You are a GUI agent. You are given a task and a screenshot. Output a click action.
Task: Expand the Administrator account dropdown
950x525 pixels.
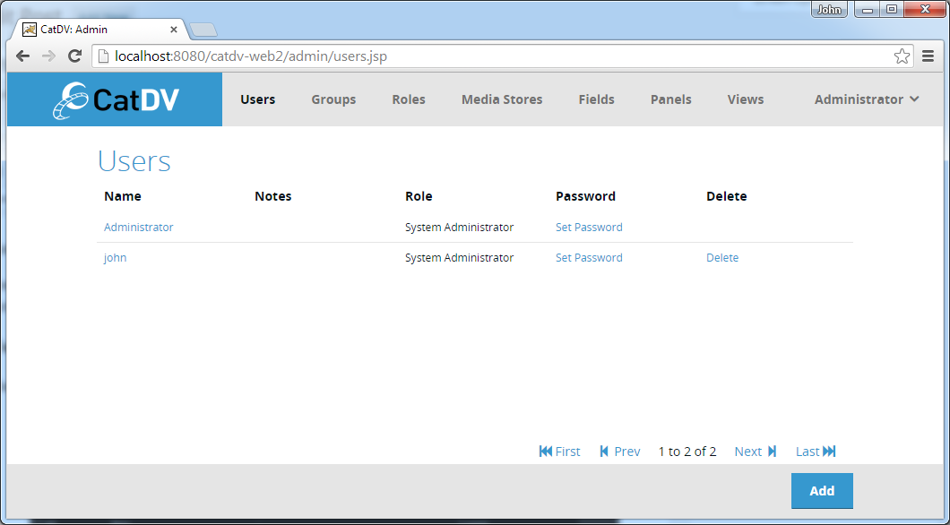point(867,99)
